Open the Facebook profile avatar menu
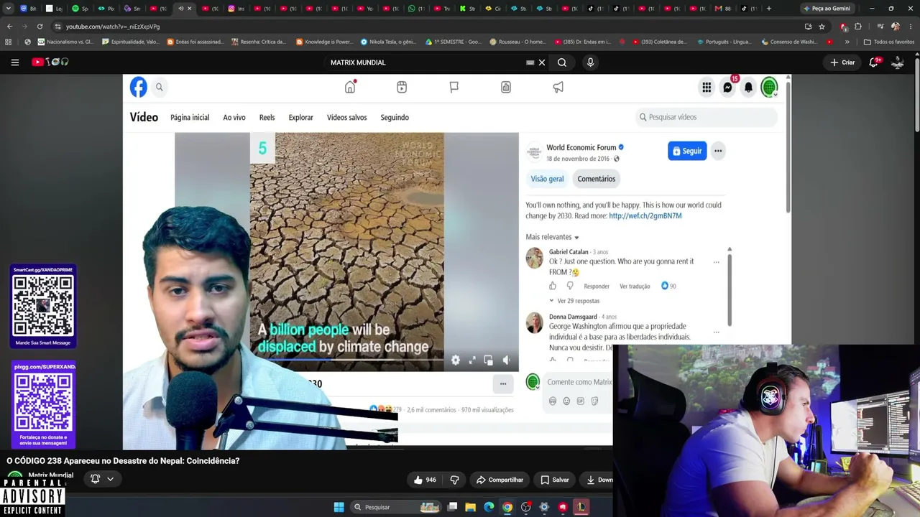Viewport: 920px width, 517px height. click(769, 88)
